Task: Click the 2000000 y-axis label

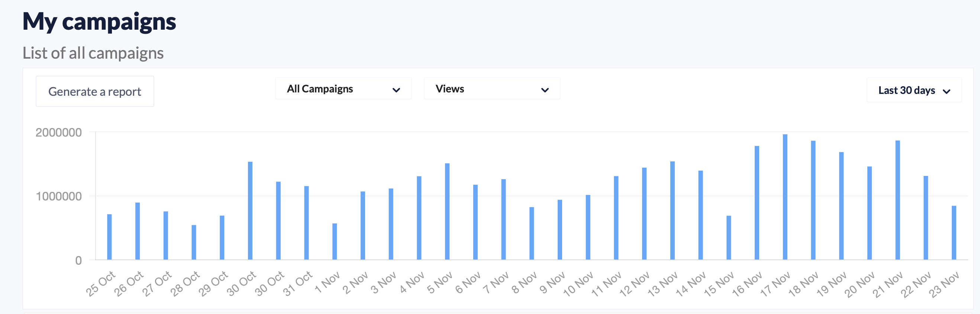Action: point(59,133)
